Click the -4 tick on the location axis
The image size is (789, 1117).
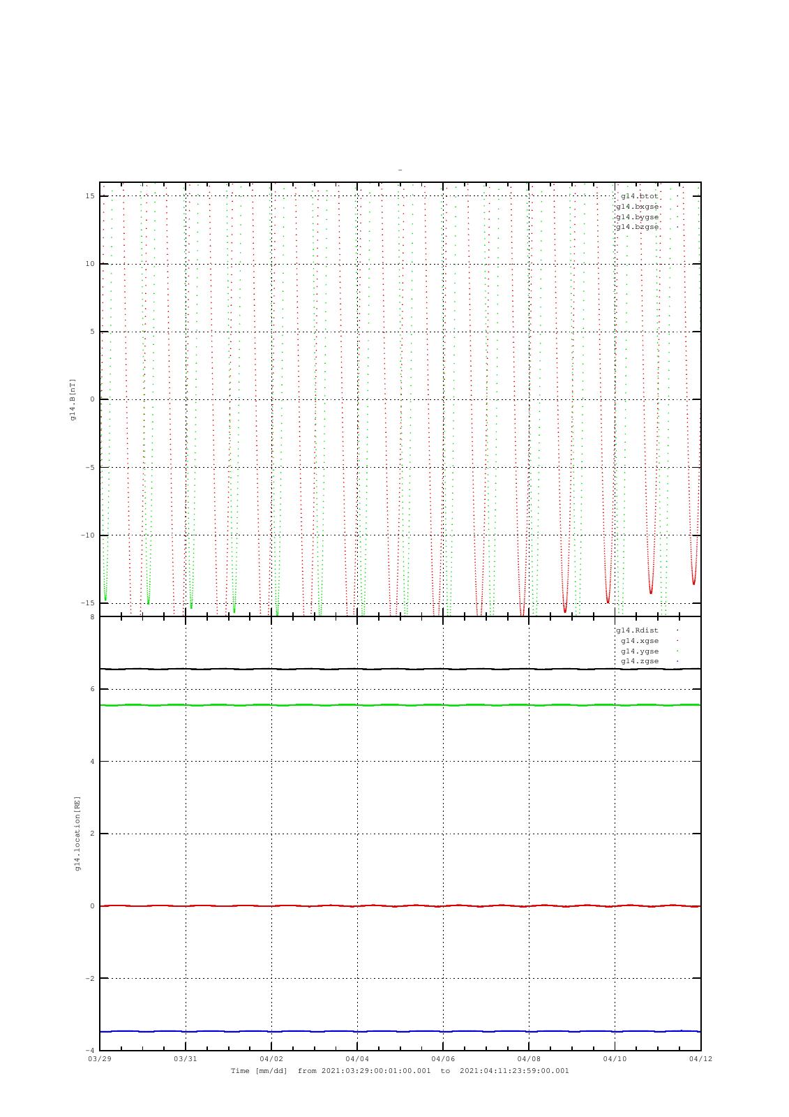click(90, 1051)
